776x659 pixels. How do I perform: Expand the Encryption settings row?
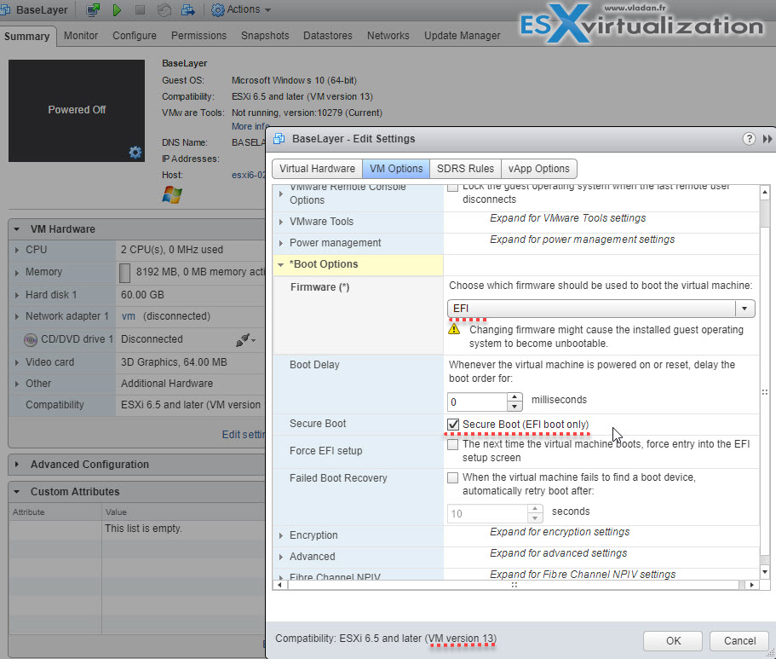pos(280,535)
